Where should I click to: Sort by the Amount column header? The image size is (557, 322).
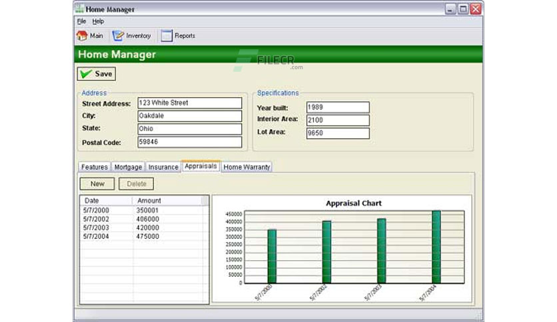(x=167, y=201)
